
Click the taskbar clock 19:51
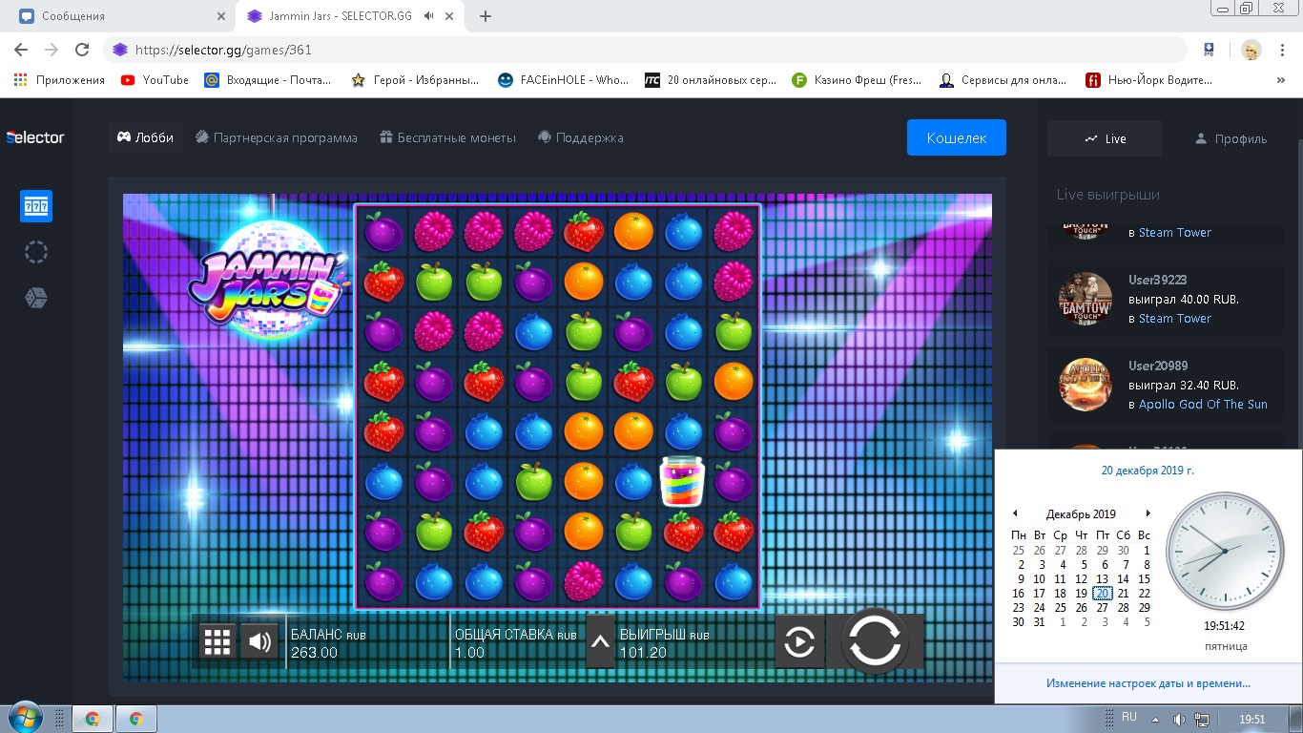point(1251,719)
